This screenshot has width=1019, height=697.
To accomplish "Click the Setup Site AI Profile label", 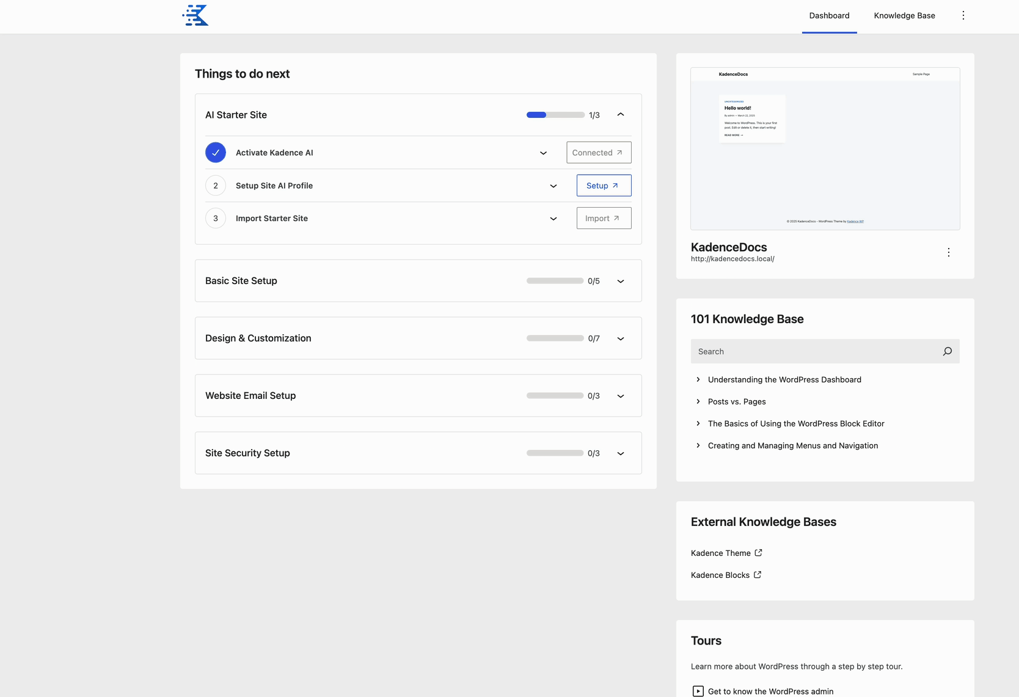I will click(x=274, y=186).
